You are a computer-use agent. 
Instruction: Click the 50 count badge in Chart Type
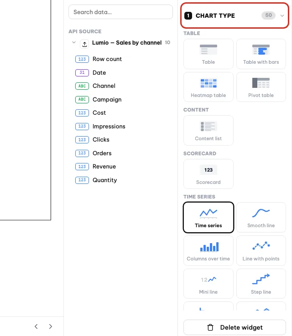(x=268, y=15)
